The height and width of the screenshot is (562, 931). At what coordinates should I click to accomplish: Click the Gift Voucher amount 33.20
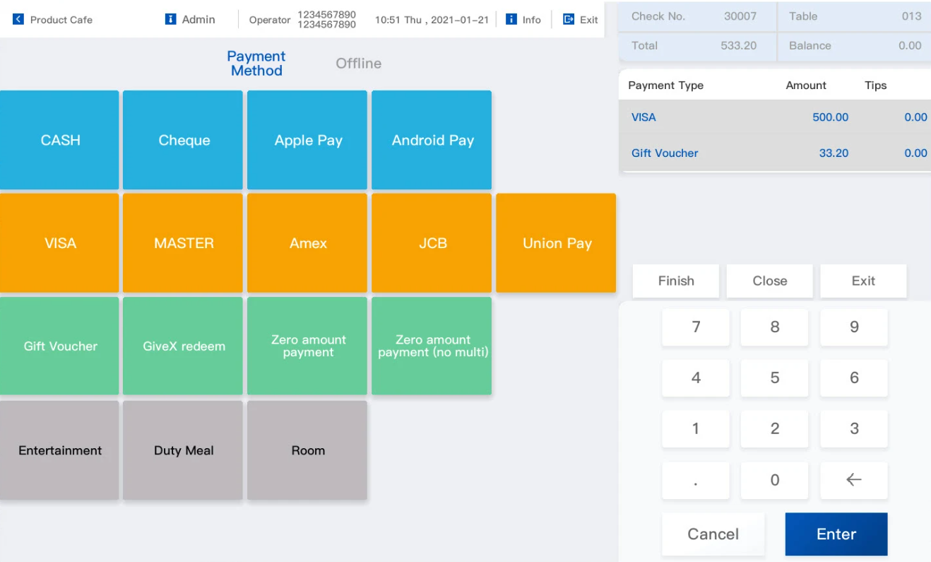tap(834, 153)
